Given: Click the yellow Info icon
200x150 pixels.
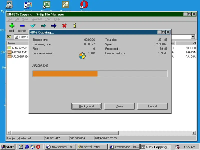Looking at the screenshot, I should tap(75, 25).
